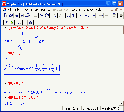Click the Save floppy disk icon
Screen dimensions: 124x112
pos(22,16)
